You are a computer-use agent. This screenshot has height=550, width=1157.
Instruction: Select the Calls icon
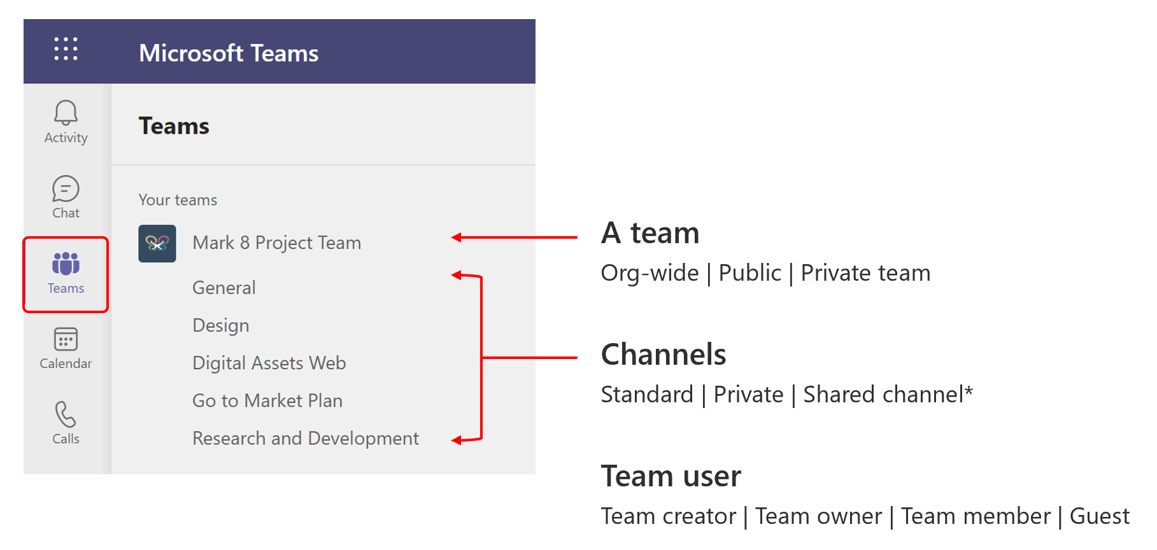[64, 416]
